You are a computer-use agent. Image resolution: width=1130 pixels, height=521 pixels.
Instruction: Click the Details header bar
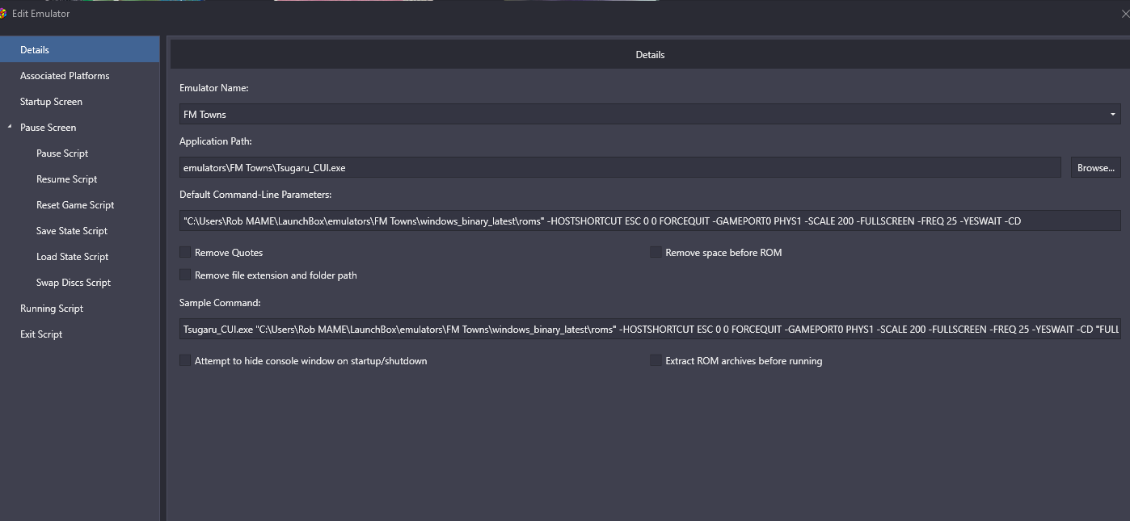tap(650, 54)
